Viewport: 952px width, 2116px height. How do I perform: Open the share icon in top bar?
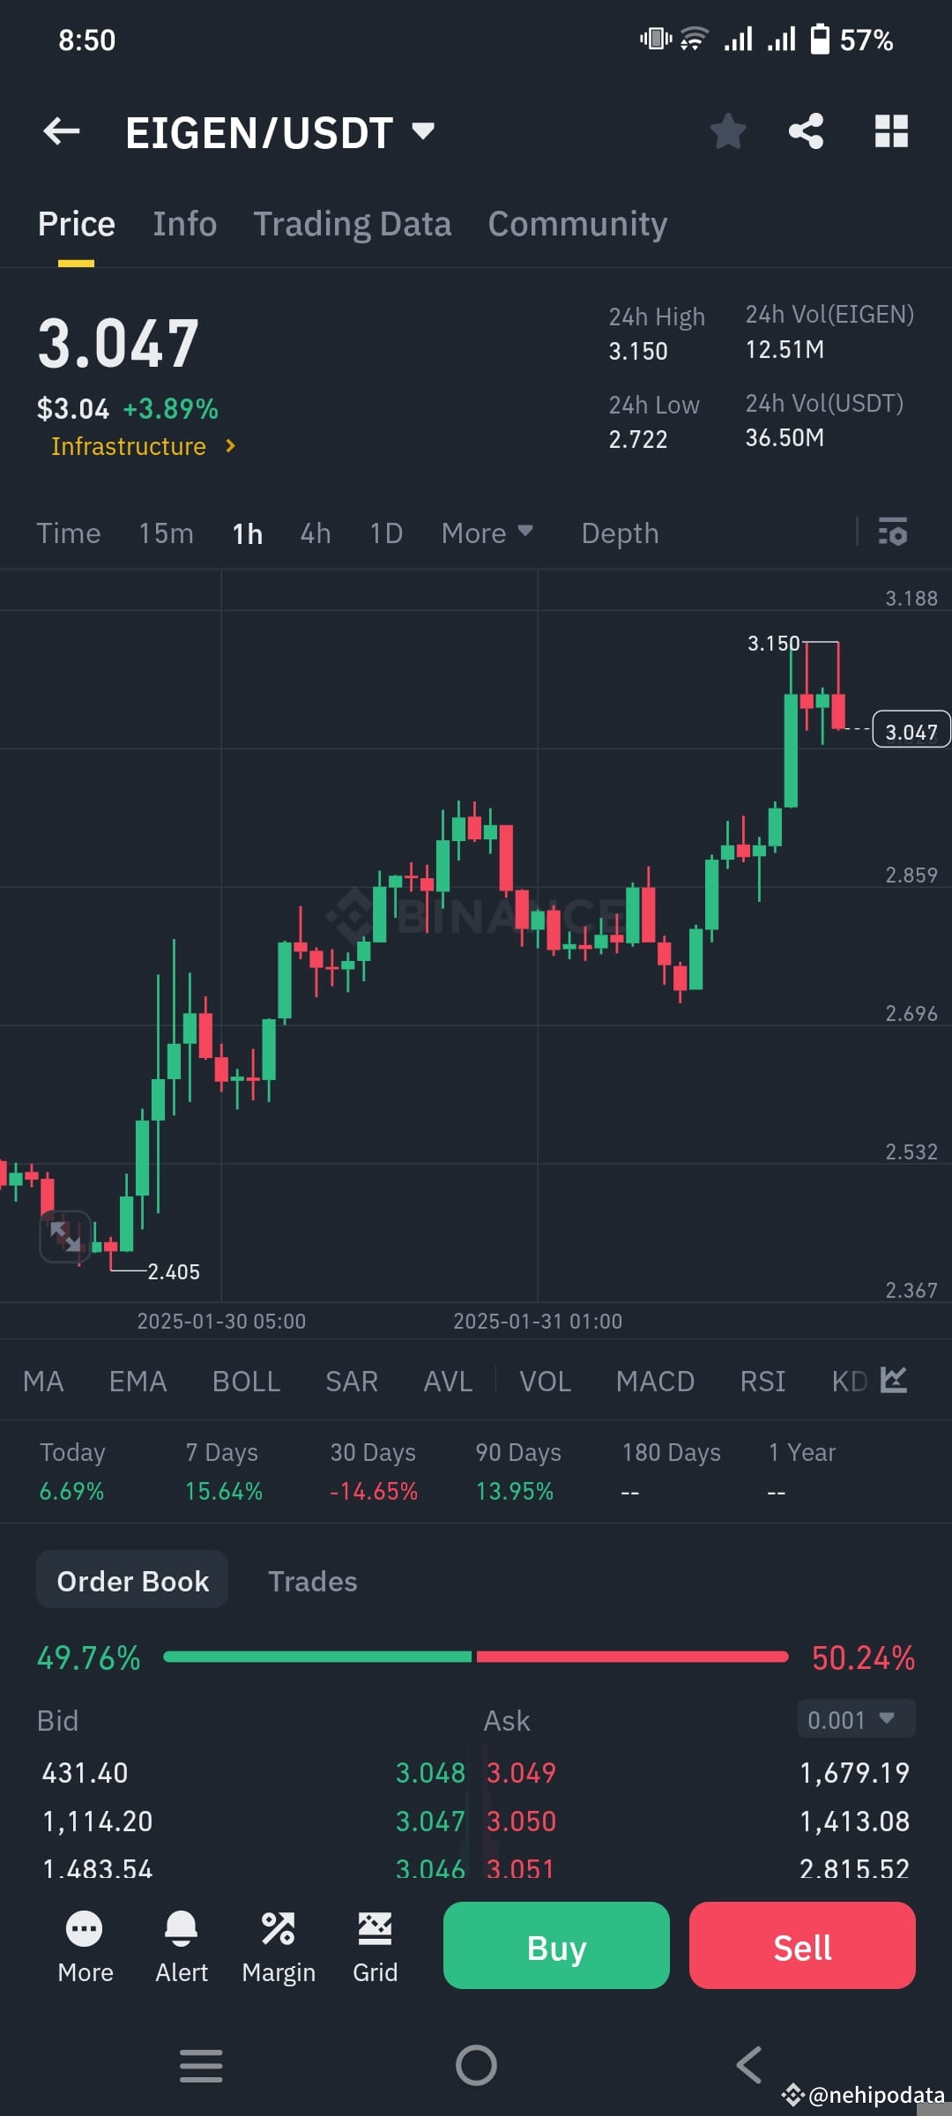pyautogui.click(x=807, y=130)
